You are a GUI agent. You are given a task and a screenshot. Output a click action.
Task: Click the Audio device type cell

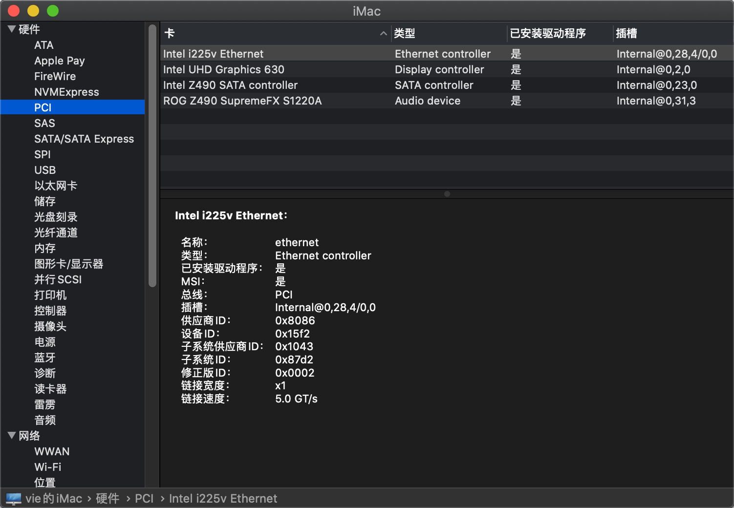tap(428, 101)
